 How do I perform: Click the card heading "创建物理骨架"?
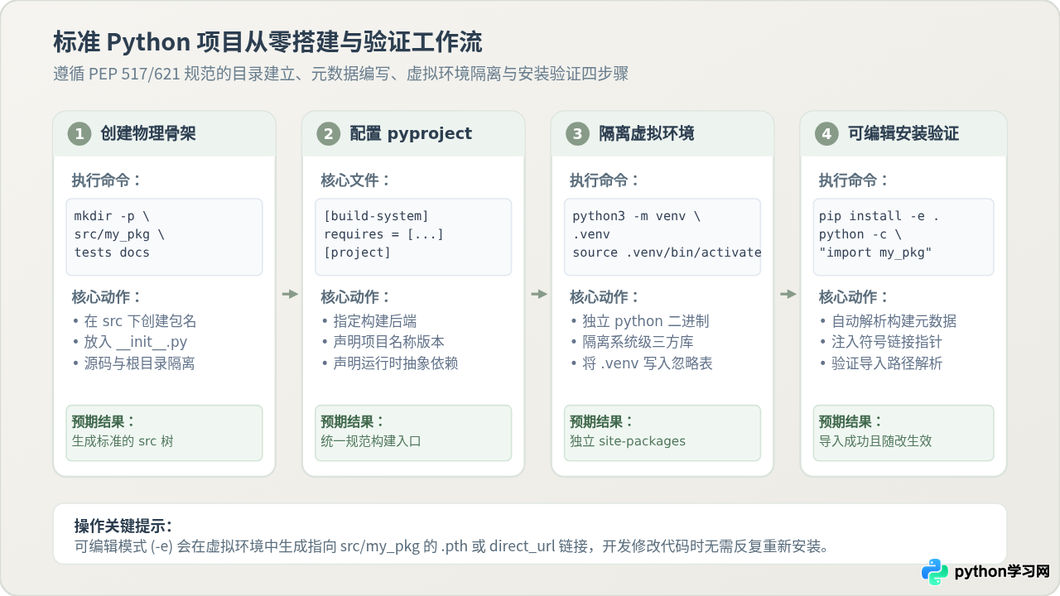pos(148,133)
